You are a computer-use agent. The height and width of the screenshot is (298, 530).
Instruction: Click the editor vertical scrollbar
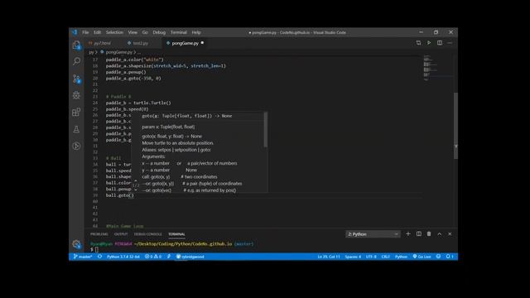(x=455, y=125)
